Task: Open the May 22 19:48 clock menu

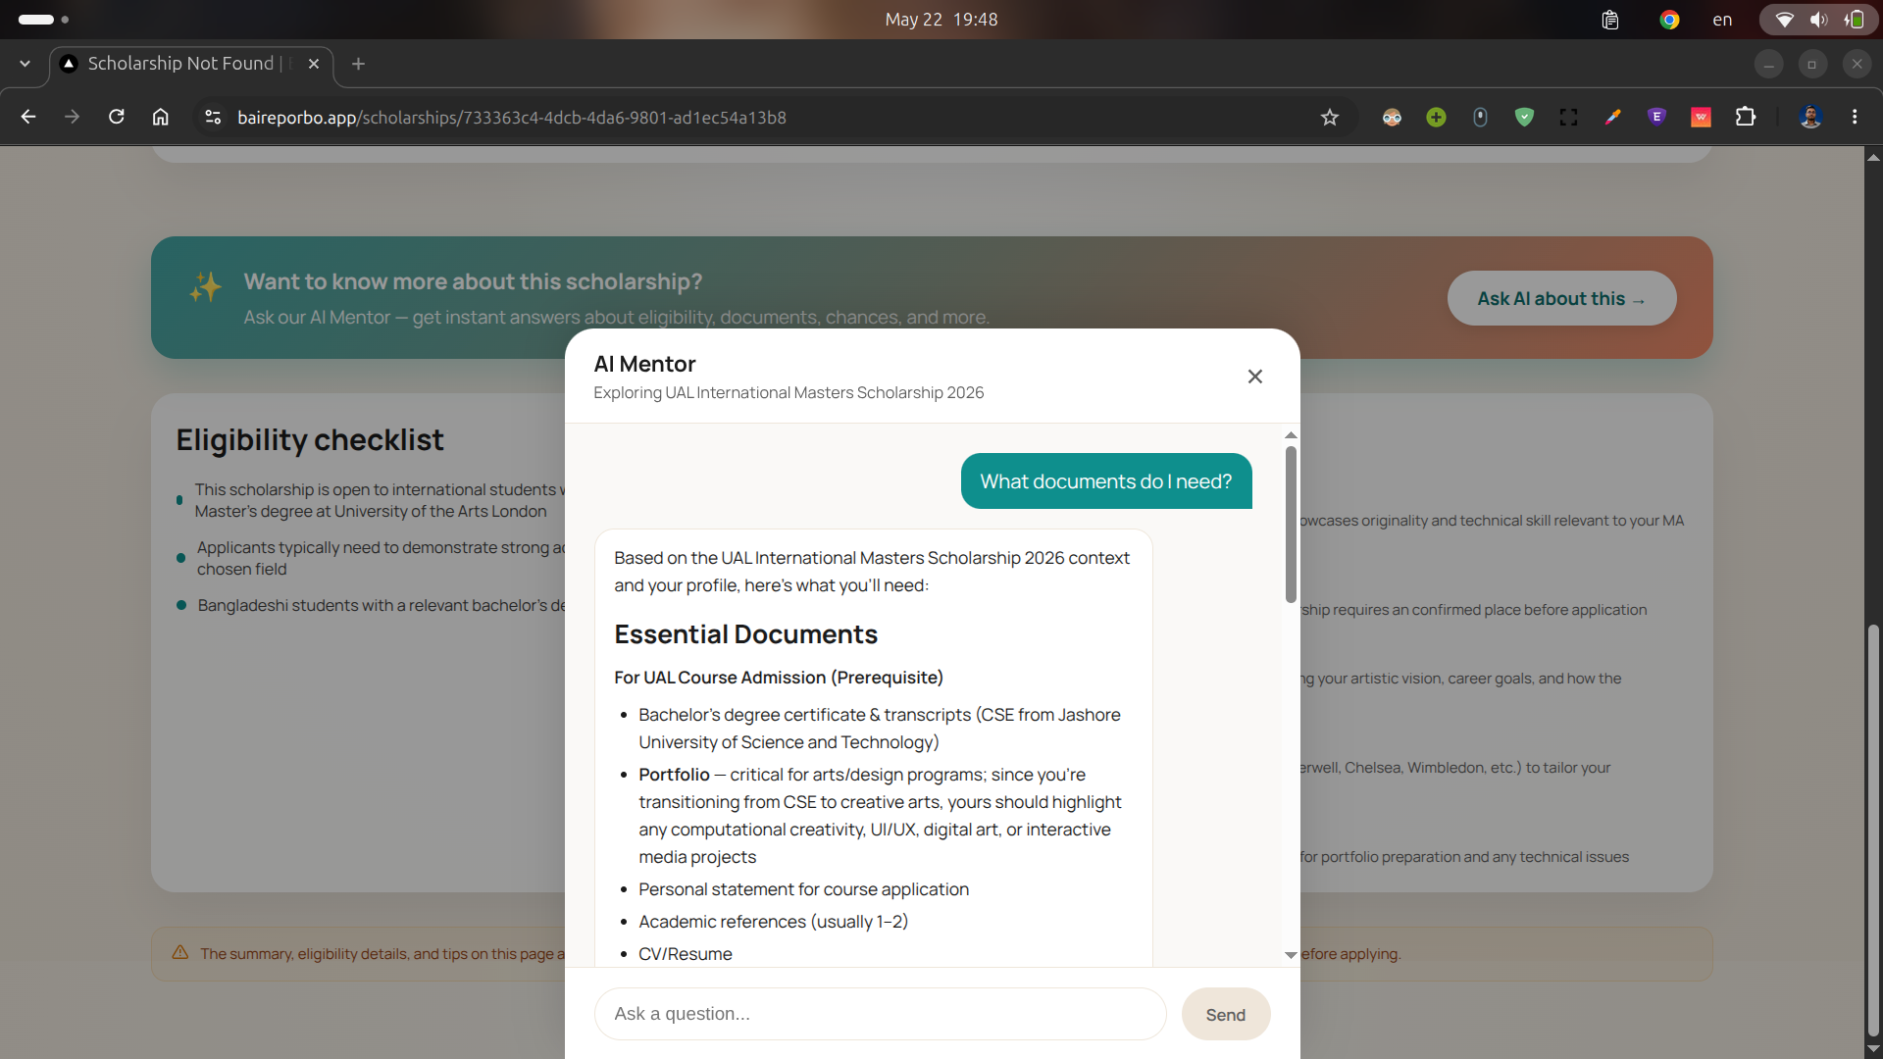Action: click(941, 20)
